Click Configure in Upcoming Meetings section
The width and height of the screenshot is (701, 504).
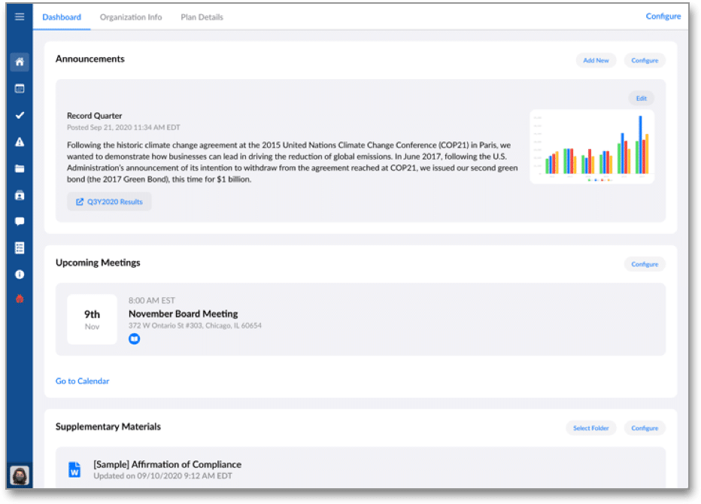click(x=645, y=264)
